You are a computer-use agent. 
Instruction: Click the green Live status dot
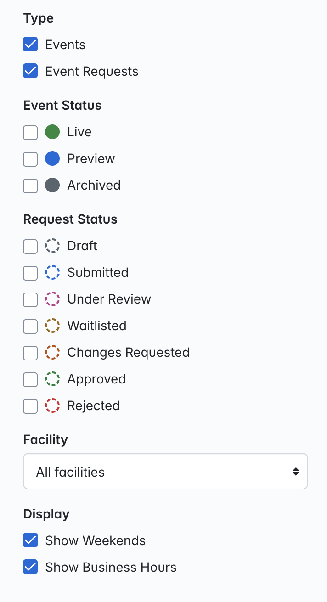coord(52,132)
